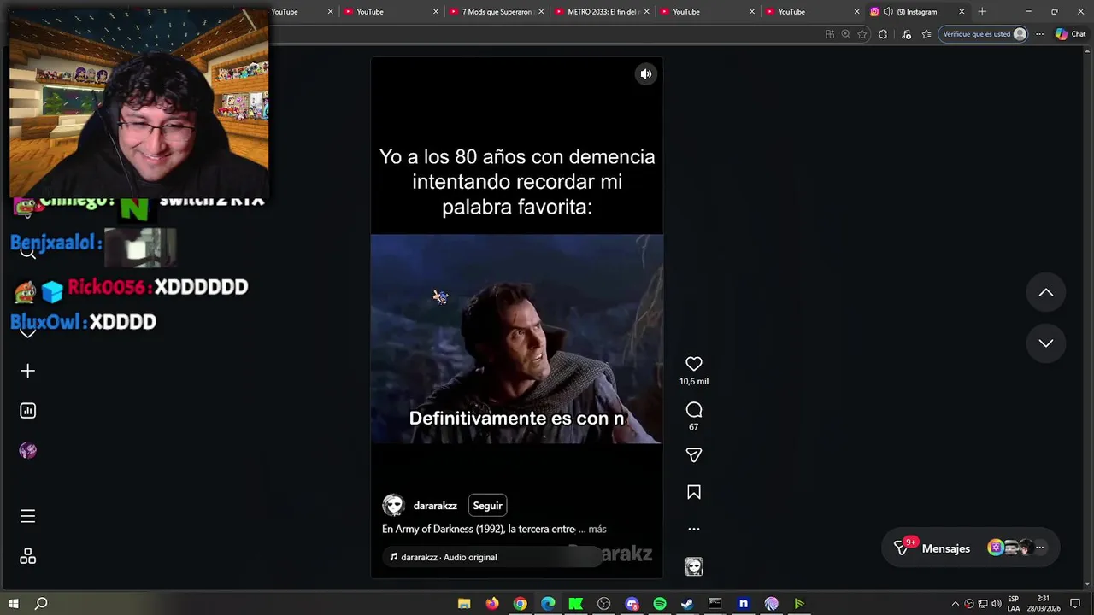Add page to favorites with star icon
Screen dimensions: 1094x615
tap(862, 34)
